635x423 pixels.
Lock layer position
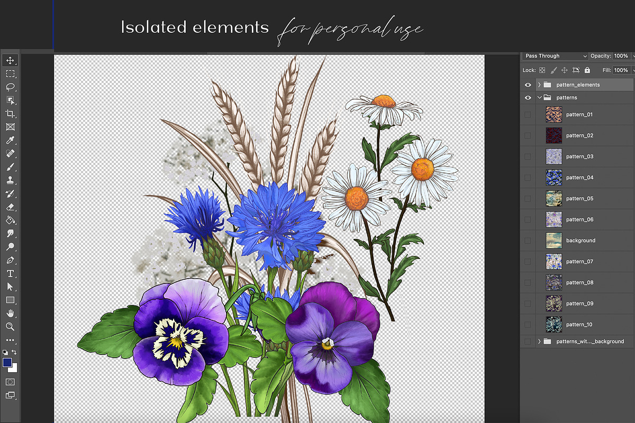click(565, 70)
